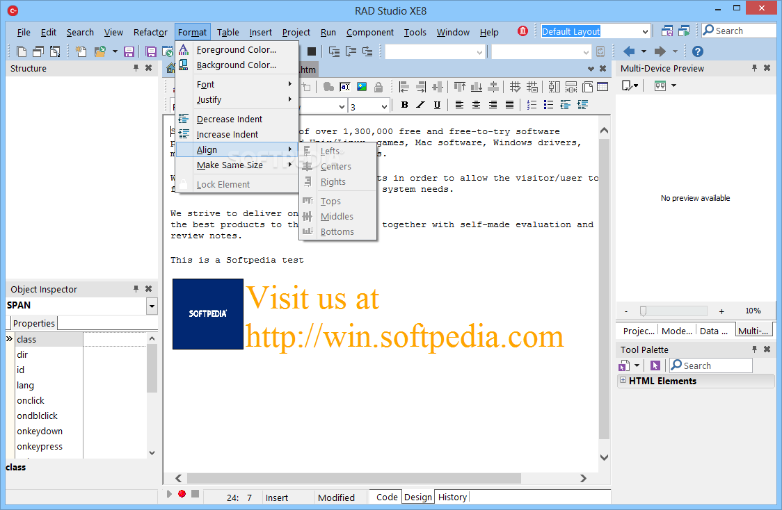
Task: Click the gray Forward navigation arrow
Action: tap(660, 51)
